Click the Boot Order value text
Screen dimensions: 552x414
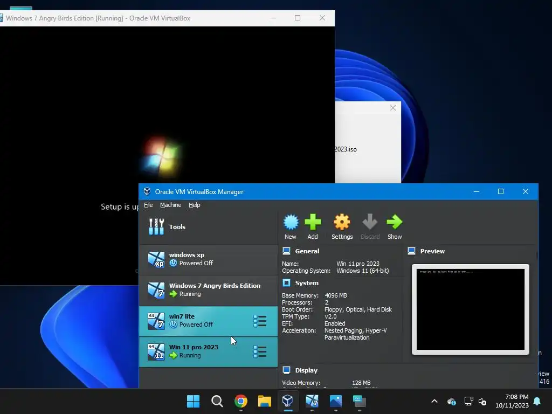[x=358, y=309]
